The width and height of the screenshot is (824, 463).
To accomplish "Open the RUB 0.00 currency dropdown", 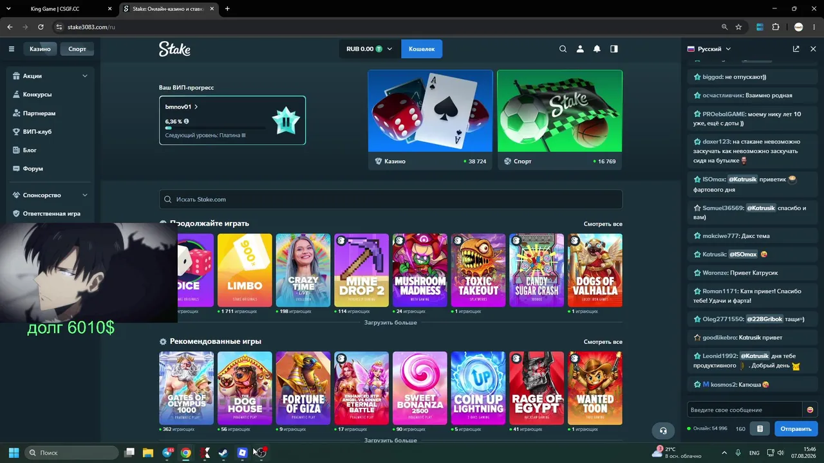I will 370,49.
